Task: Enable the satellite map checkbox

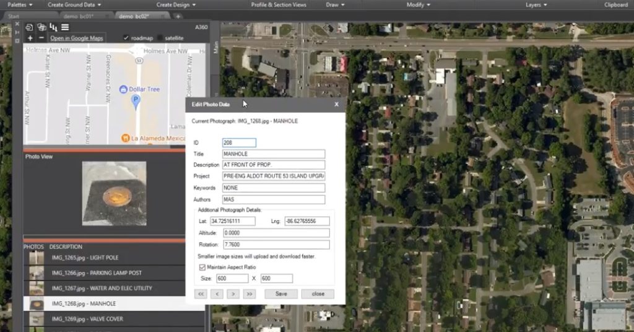Action: pyautogui.click(x=160, y=38)
